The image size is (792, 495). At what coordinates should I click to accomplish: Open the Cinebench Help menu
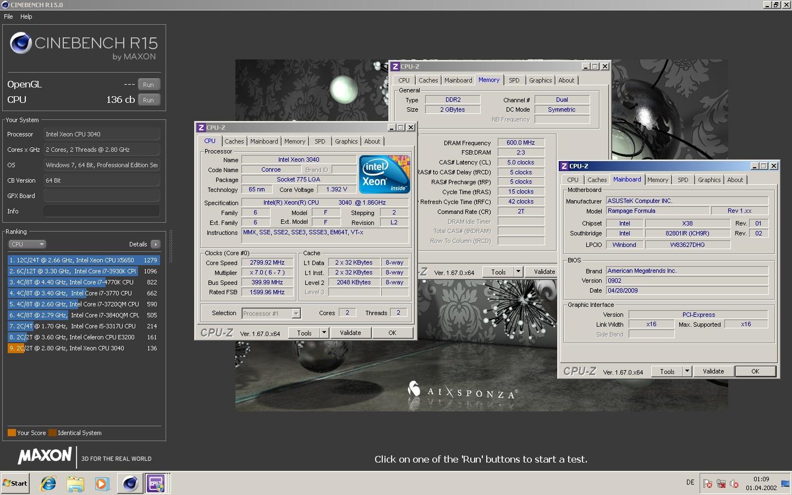(x=26, y=16)
